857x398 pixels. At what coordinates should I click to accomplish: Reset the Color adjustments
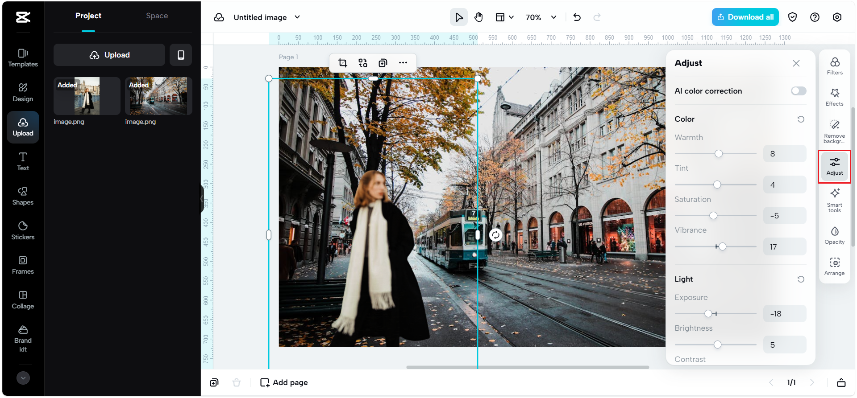pyautogui.click(x=801, y=119)
